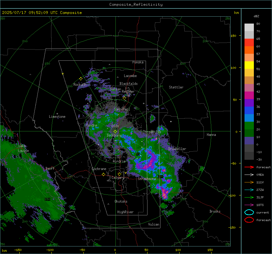This screenshot has width=272, height=254.
Task: Click the Vulcan city label
Action: pyautogui.click(x=154, y=224)
